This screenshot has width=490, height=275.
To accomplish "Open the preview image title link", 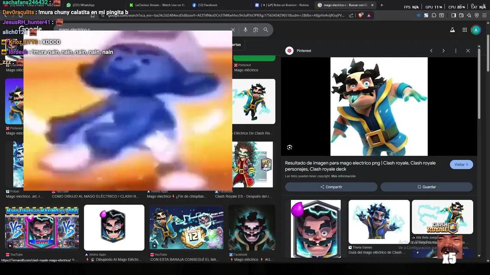I will (x=360, y=166).
